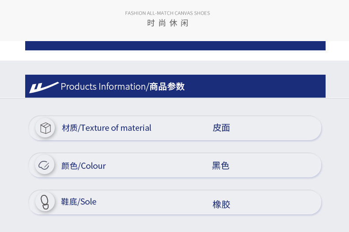349x232 pixels.
Task: Click the Products Information English title
Action: pos(103,87)
